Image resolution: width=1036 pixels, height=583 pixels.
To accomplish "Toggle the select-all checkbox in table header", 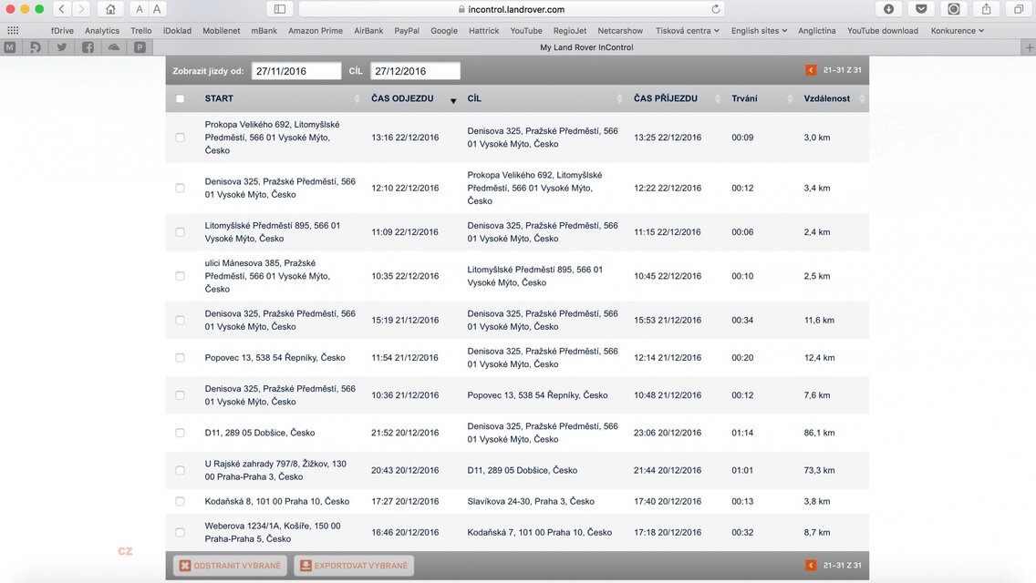I will [x=180, y=98].
